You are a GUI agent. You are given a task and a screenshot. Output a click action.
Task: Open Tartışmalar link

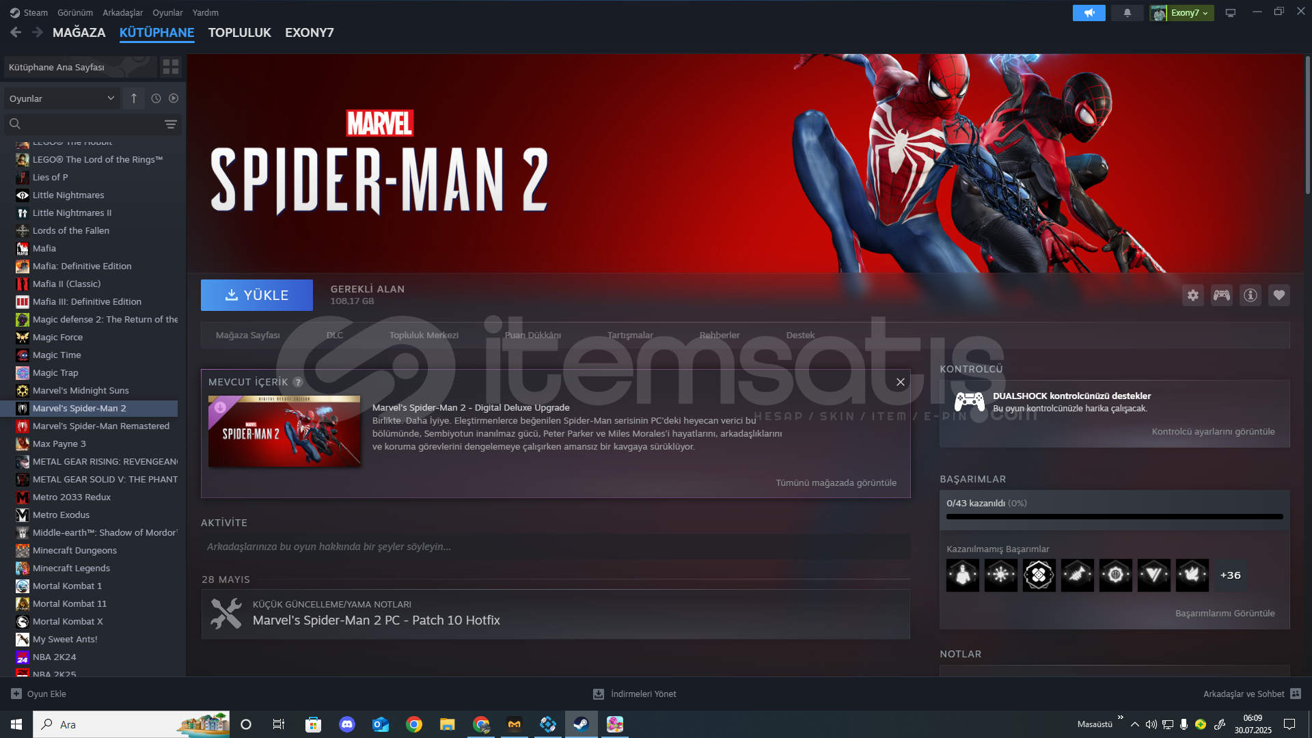630,335
